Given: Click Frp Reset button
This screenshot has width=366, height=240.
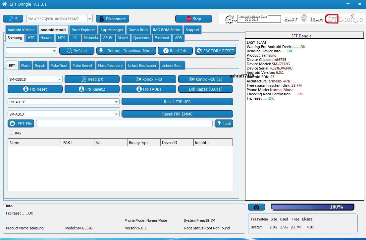Looking at the screenshot, I should (35, 89).
